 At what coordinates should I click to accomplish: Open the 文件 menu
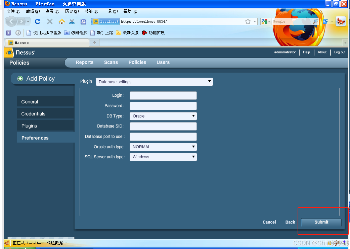(x=13, y=11)
